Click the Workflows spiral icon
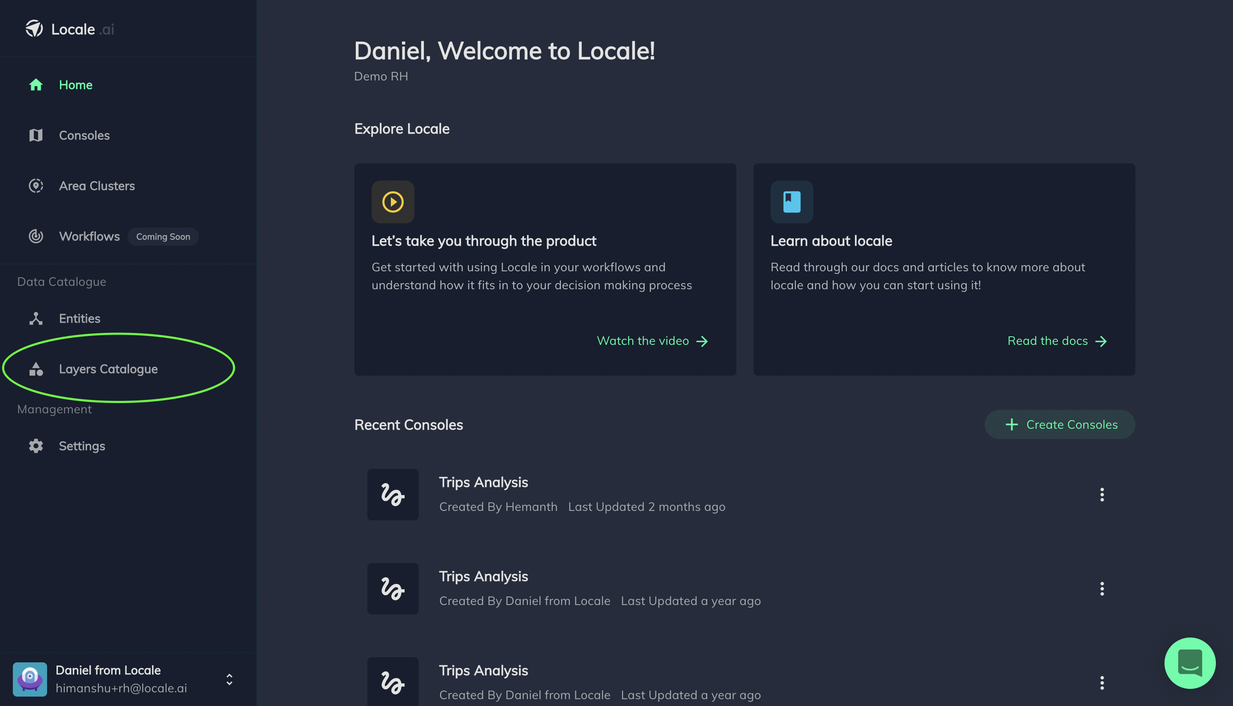1233x706 pixels. point(36,236)
